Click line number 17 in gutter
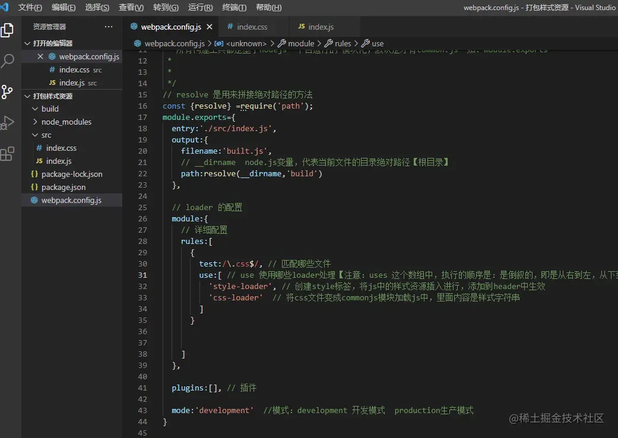 click(142, 117)
